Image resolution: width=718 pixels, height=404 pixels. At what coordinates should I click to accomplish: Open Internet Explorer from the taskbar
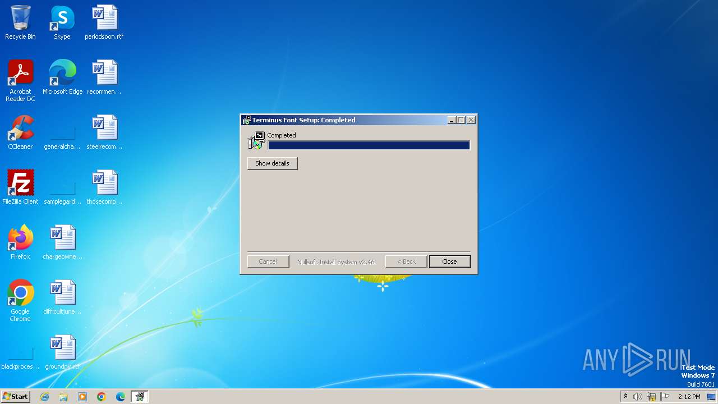point(44,397)
